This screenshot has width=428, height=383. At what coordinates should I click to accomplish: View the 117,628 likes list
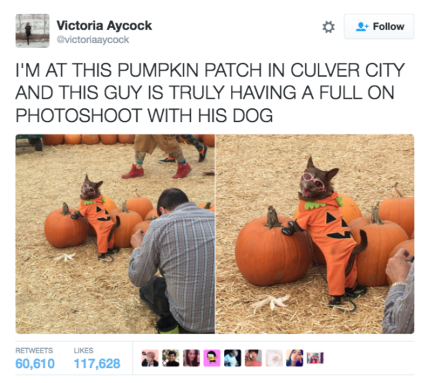pos(97,358)
